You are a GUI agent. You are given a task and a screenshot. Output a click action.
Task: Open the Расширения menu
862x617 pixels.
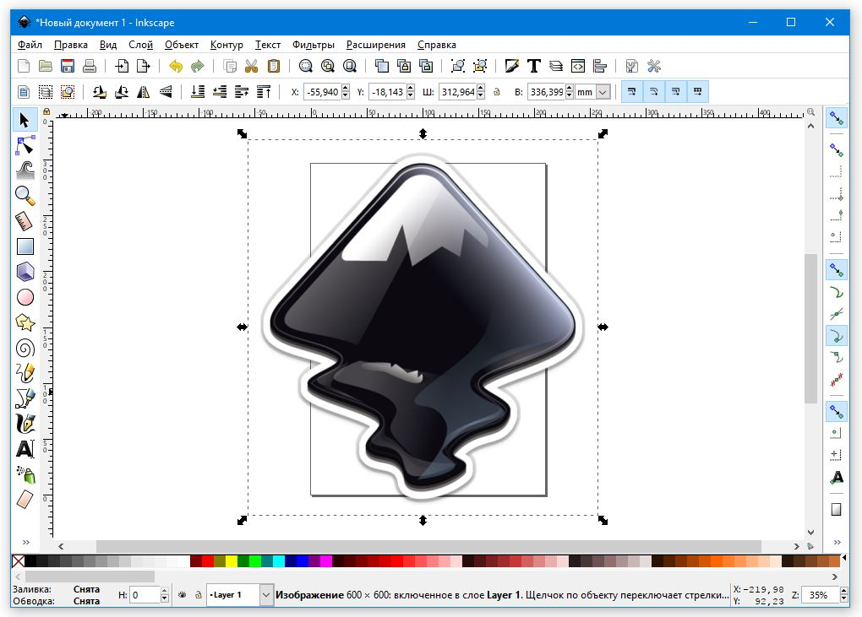tap(375, 45)
